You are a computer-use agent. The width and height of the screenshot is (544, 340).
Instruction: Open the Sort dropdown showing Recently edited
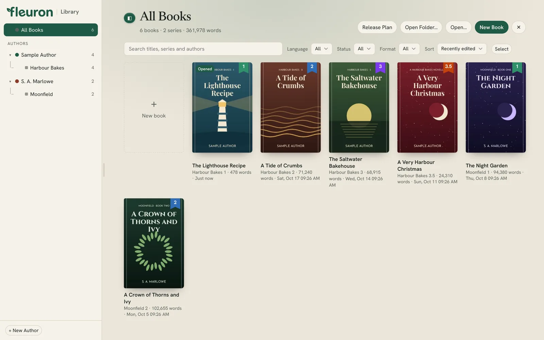pos(462,49)
